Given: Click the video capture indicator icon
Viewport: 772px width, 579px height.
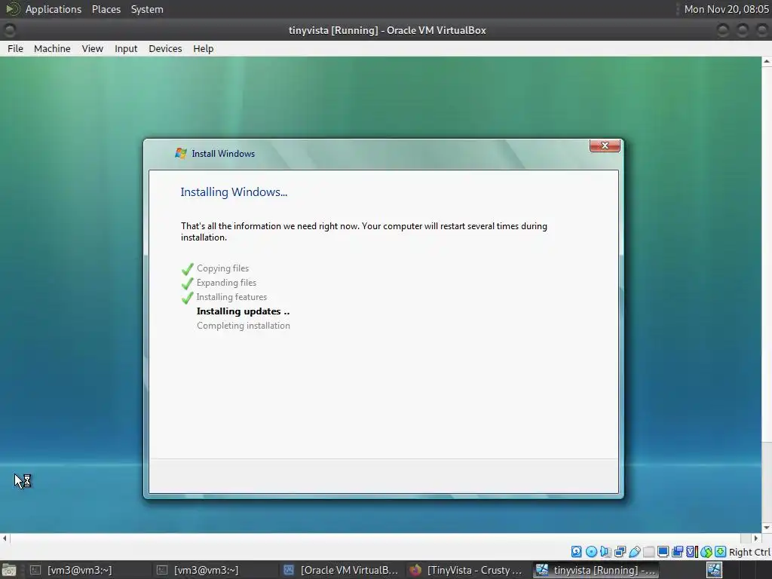Looking at the screenshot, I should coord(678,552).
